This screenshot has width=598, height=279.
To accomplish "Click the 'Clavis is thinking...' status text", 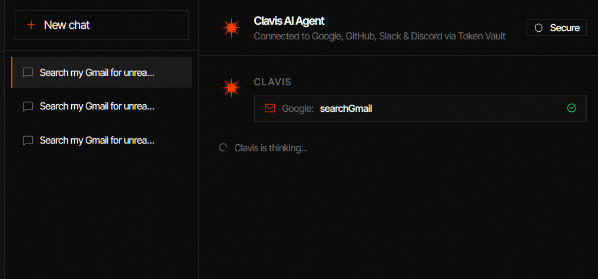I will coord(271,148).
